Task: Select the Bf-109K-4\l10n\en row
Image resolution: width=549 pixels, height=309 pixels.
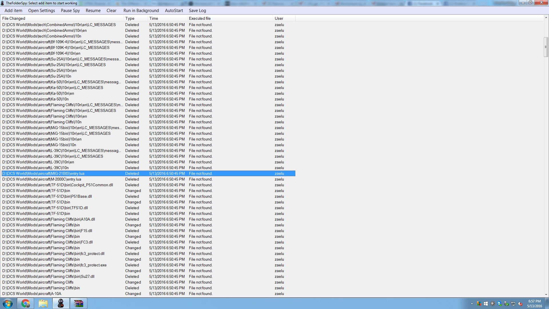Action: coord(148,53)
